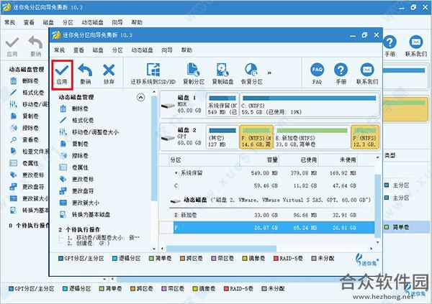432x304 pixels.
Task: Open FAQ in the front window toolbar
Action: (317, 74)
